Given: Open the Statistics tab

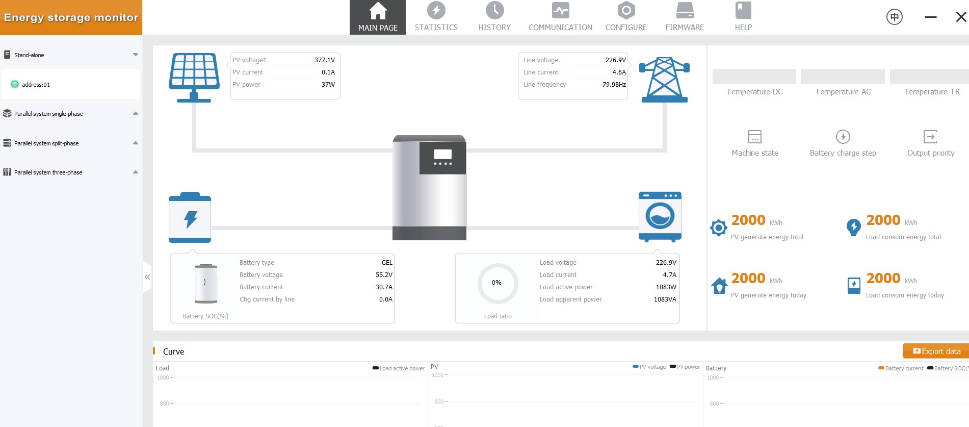Looking at the screenshot, I should [x=436, y=17].
